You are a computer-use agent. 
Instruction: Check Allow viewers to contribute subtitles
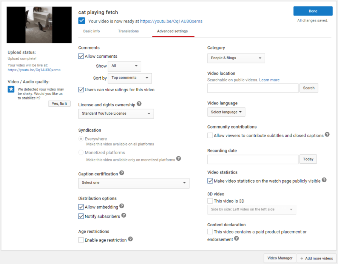210,135
